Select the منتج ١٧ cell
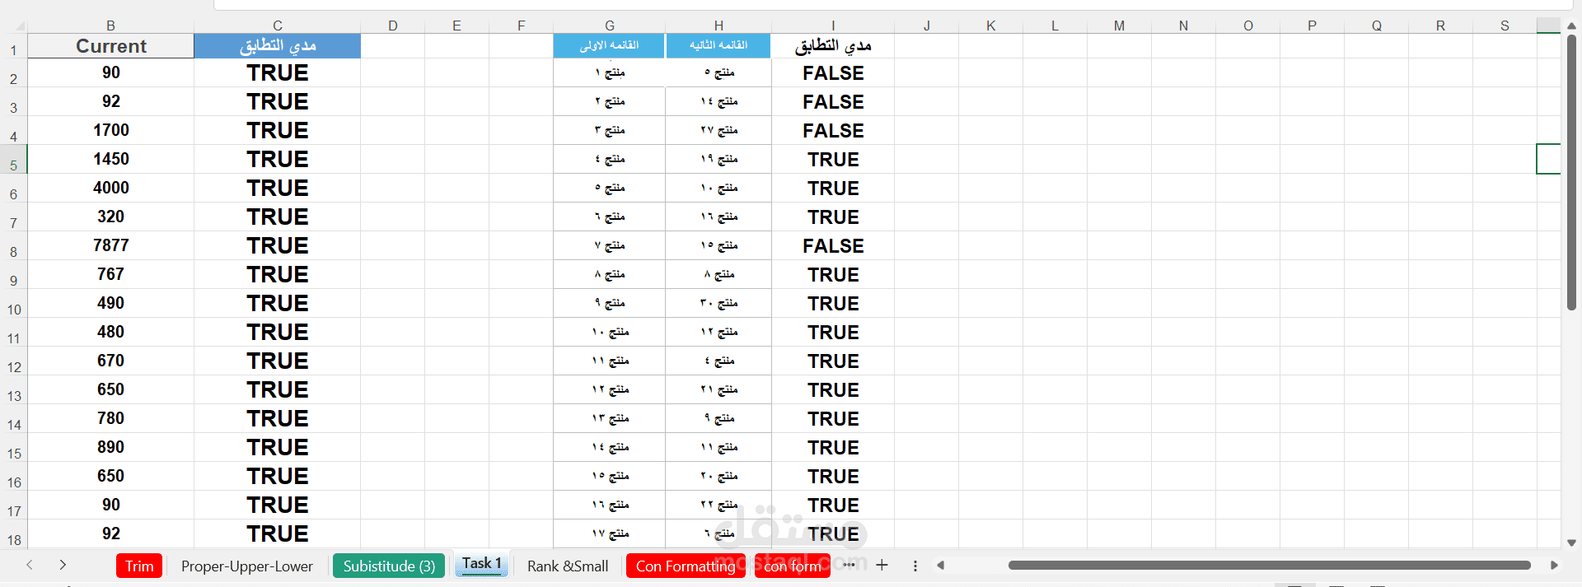Image resolution: width=1582 pixels, height=587 pixels. click(609, 533)
